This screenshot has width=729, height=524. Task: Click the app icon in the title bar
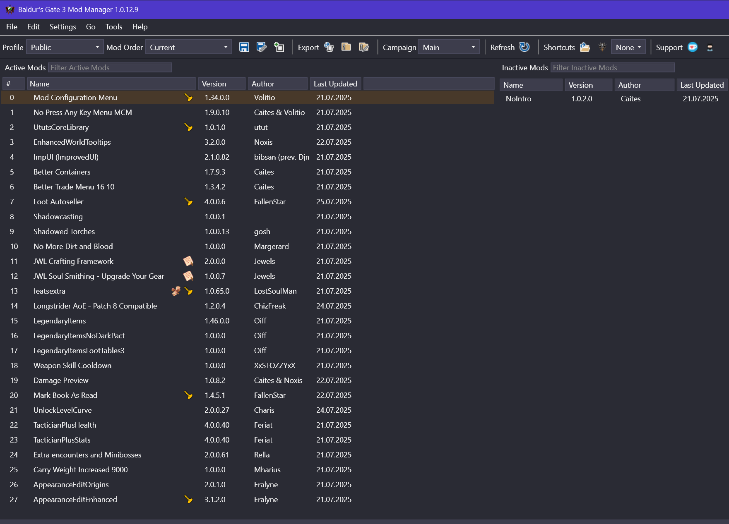coord(10,10)
